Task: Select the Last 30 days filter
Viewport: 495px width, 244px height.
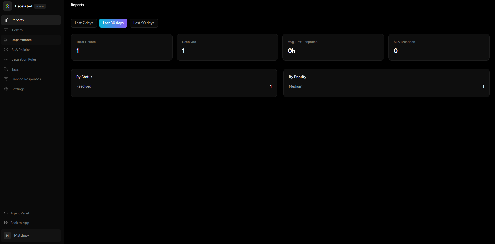Action: tap(113, 23)
